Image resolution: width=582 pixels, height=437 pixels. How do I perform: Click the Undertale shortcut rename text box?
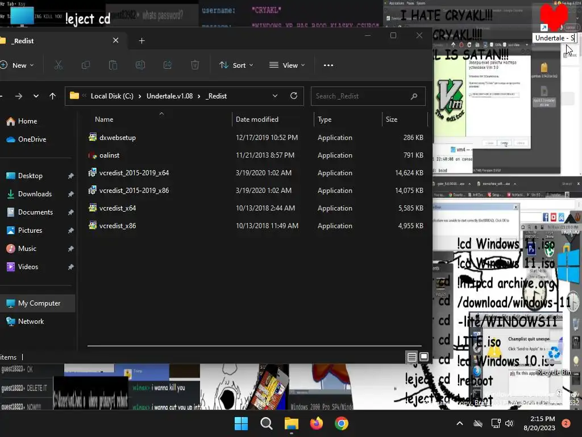click(555, 38)
